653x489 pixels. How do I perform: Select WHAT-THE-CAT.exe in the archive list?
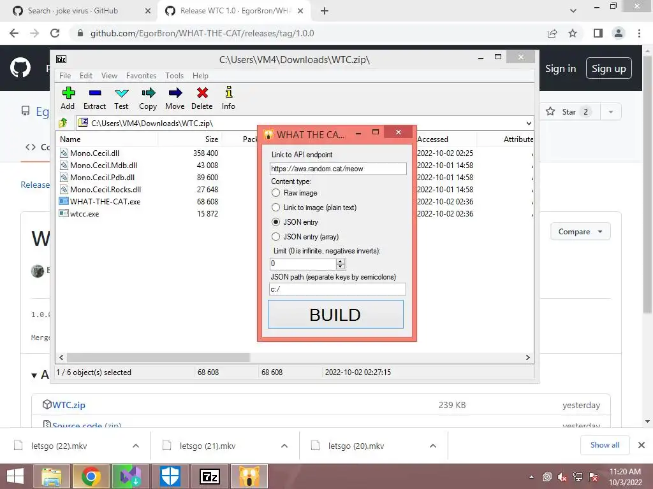pos(105,201)
